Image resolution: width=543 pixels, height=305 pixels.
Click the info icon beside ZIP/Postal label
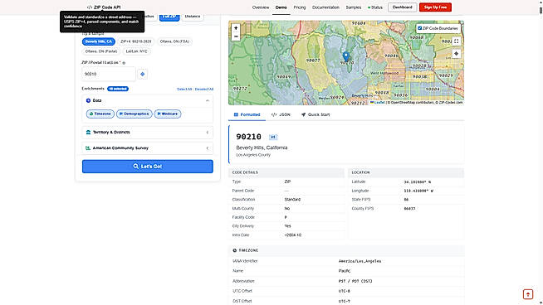click(124, 63)
